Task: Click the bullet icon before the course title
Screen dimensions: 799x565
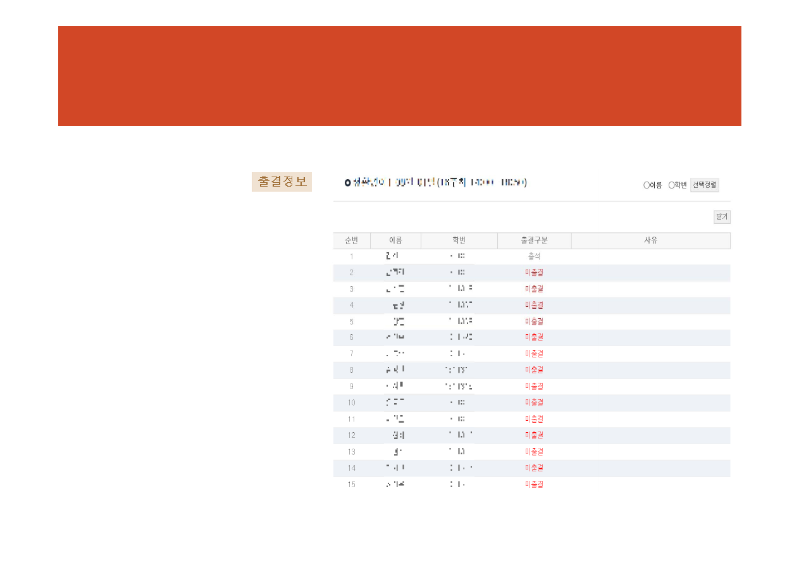Action: click(347, 183)
